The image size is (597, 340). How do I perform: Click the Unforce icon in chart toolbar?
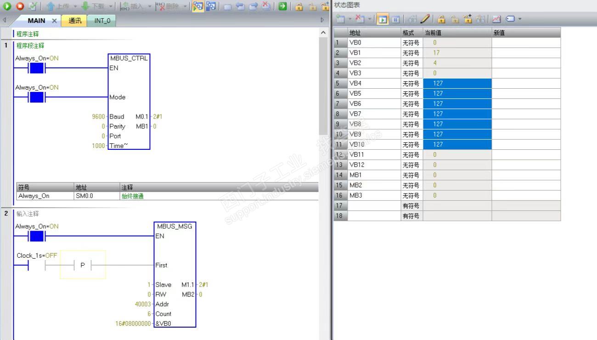(x=455, y=19)
